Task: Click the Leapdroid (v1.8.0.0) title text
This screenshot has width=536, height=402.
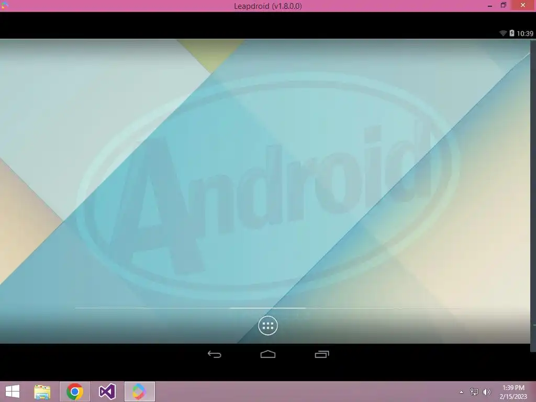Action: (x=267, y=6)
